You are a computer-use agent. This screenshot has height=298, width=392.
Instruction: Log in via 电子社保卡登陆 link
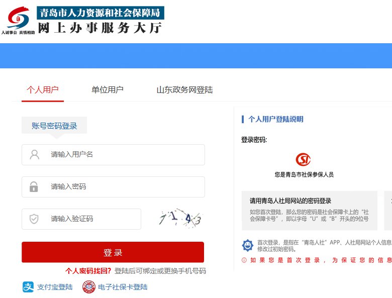click(x=123, y=287)
